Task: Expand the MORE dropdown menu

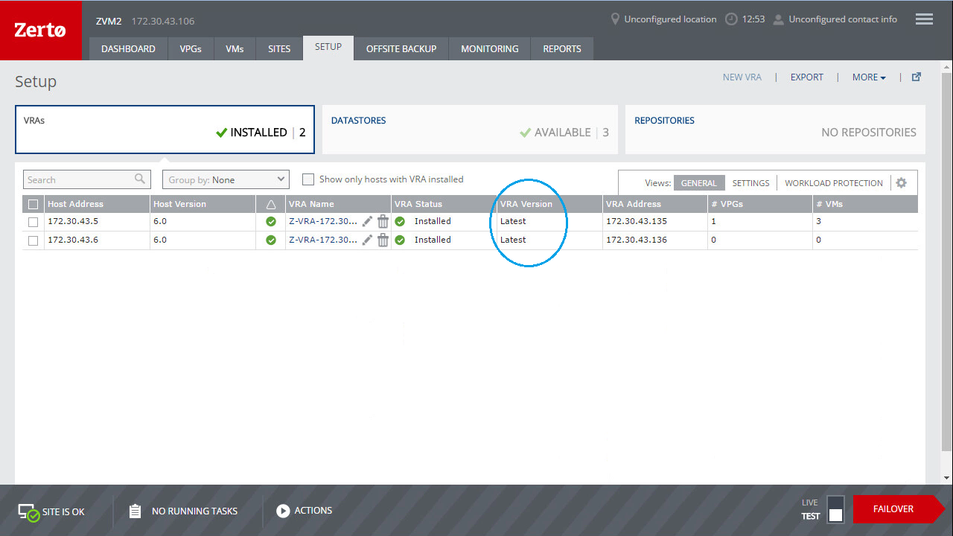Action: tap(869, 77)
